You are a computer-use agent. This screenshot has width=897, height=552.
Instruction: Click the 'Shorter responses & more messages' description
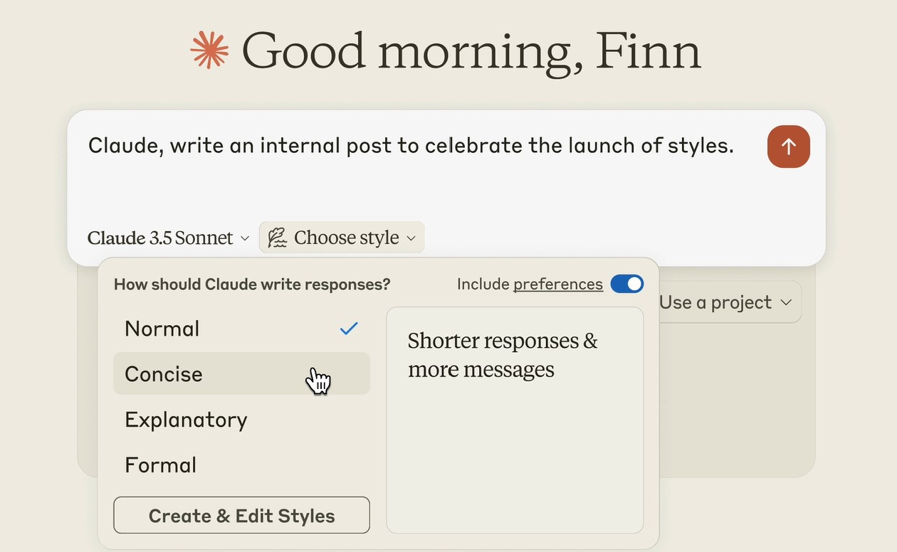(x=503, y=355)
